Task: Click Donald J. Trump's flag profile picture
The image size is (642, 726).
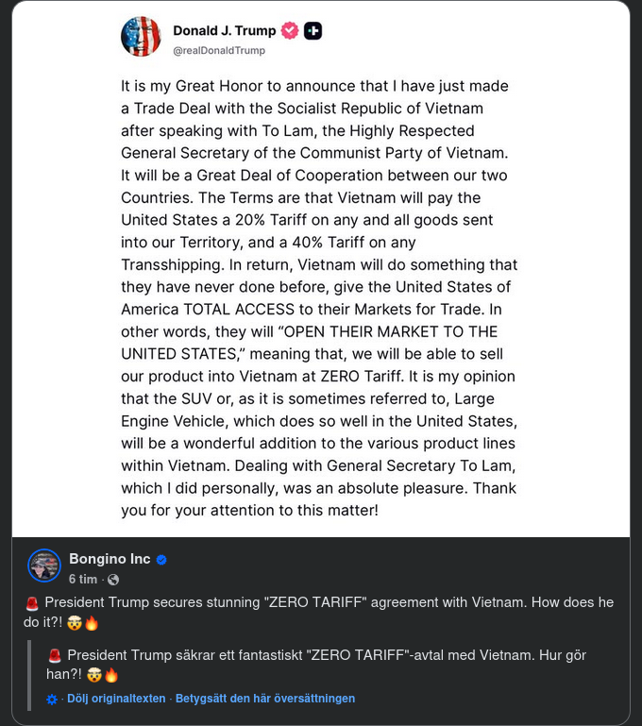Action: pos(141,37)
